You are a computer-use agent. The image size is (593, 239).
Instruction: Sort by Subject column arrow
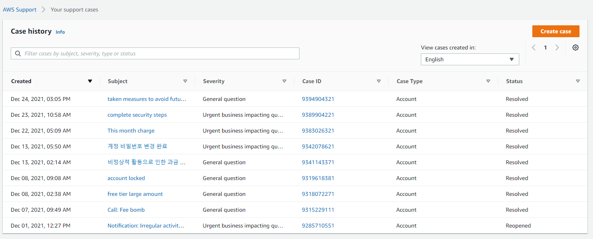(185, 81)
